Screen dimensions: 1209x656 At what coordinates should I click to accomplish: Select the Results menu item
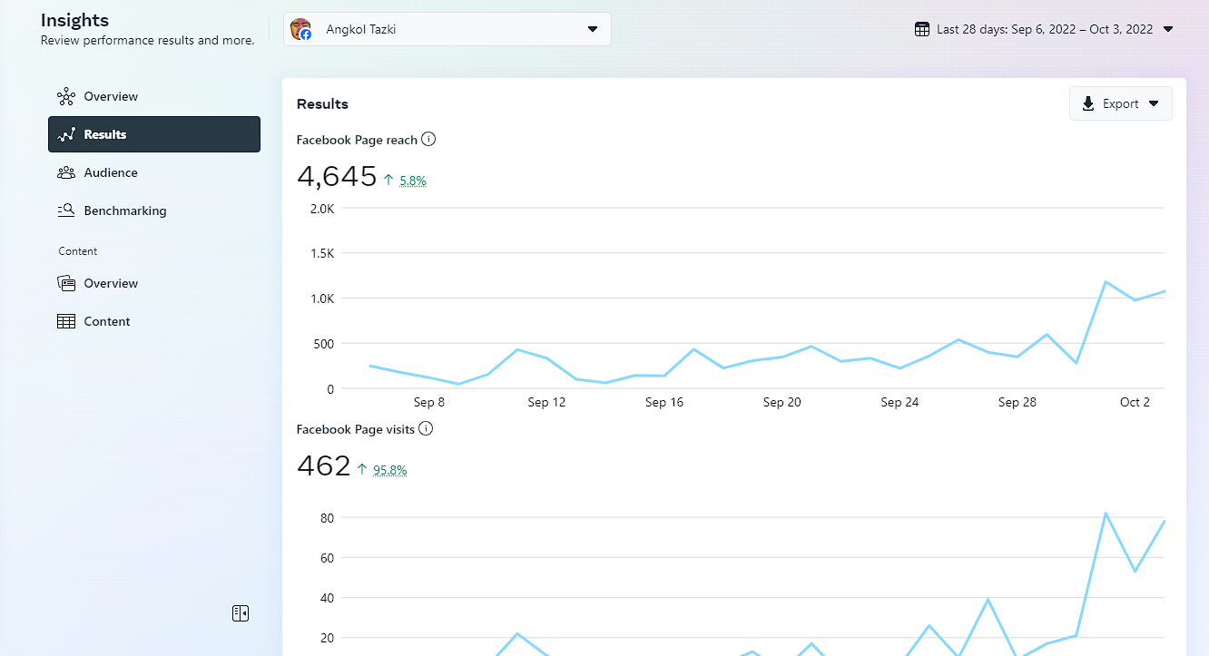(154, 134)
